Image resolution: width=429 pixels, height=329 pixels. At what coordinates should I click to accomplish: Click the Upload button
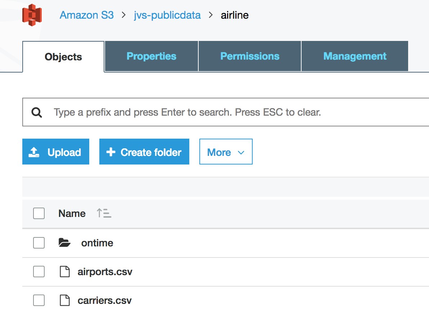[56, 152]
